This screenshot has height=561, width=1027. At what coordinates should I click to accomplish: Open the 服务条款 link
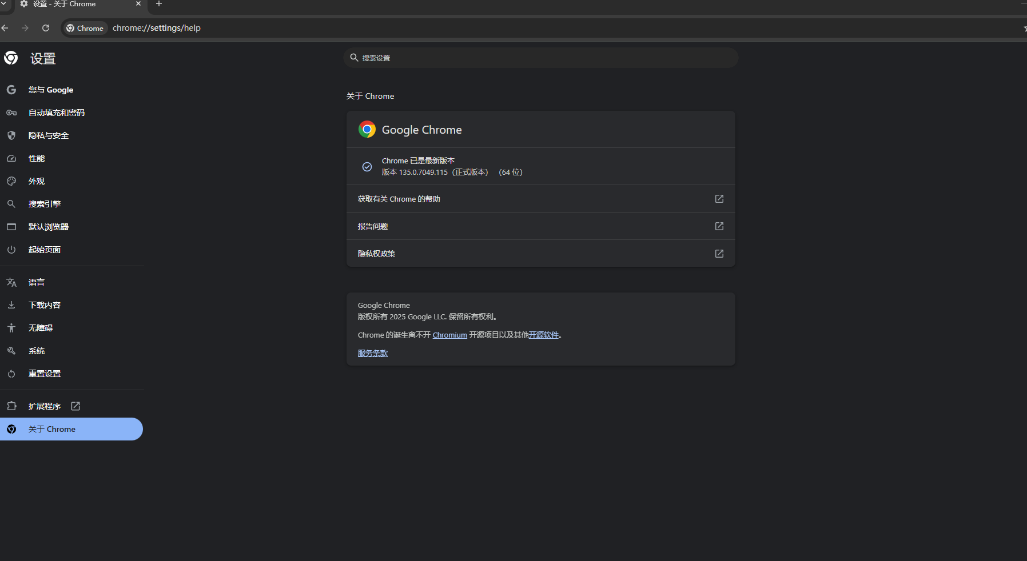pos(373,354)
